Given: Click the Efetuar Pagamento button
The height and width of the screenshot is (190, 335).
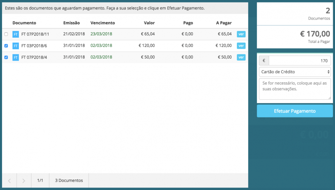Looking at the screenshot, I should (x=295, y=111).
